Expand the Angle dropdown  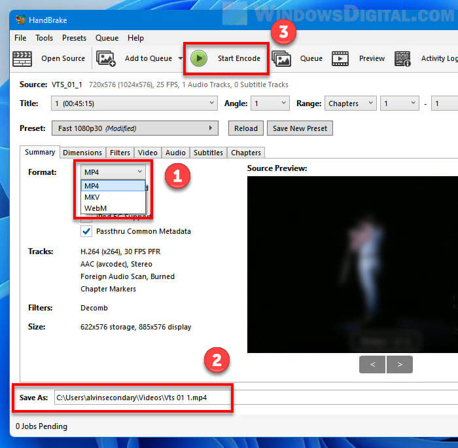(x=270, y=103)
